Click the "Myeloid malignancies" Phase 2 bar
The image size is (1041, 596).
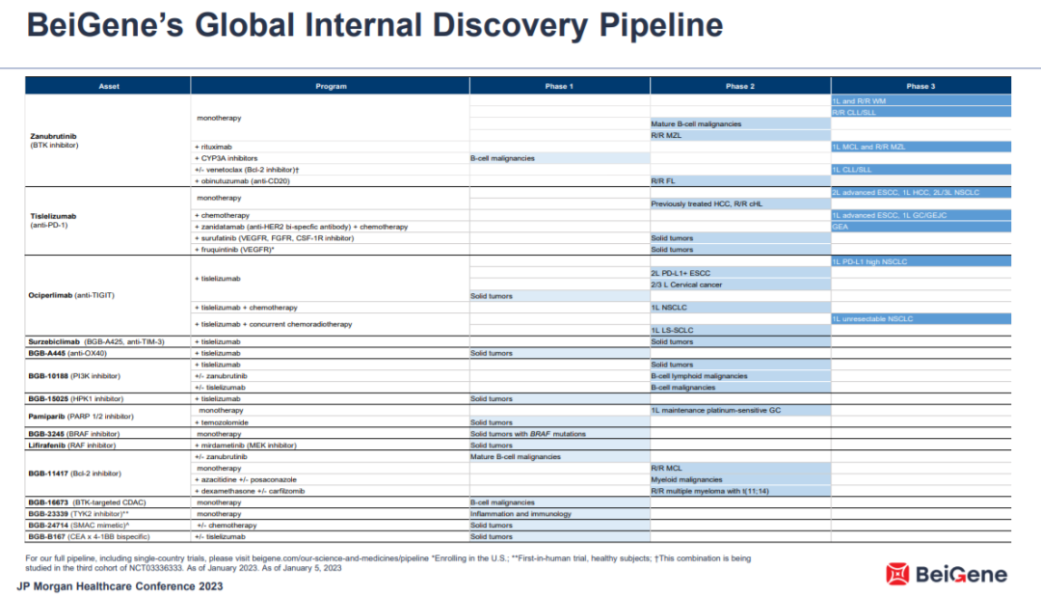[740, 479]
